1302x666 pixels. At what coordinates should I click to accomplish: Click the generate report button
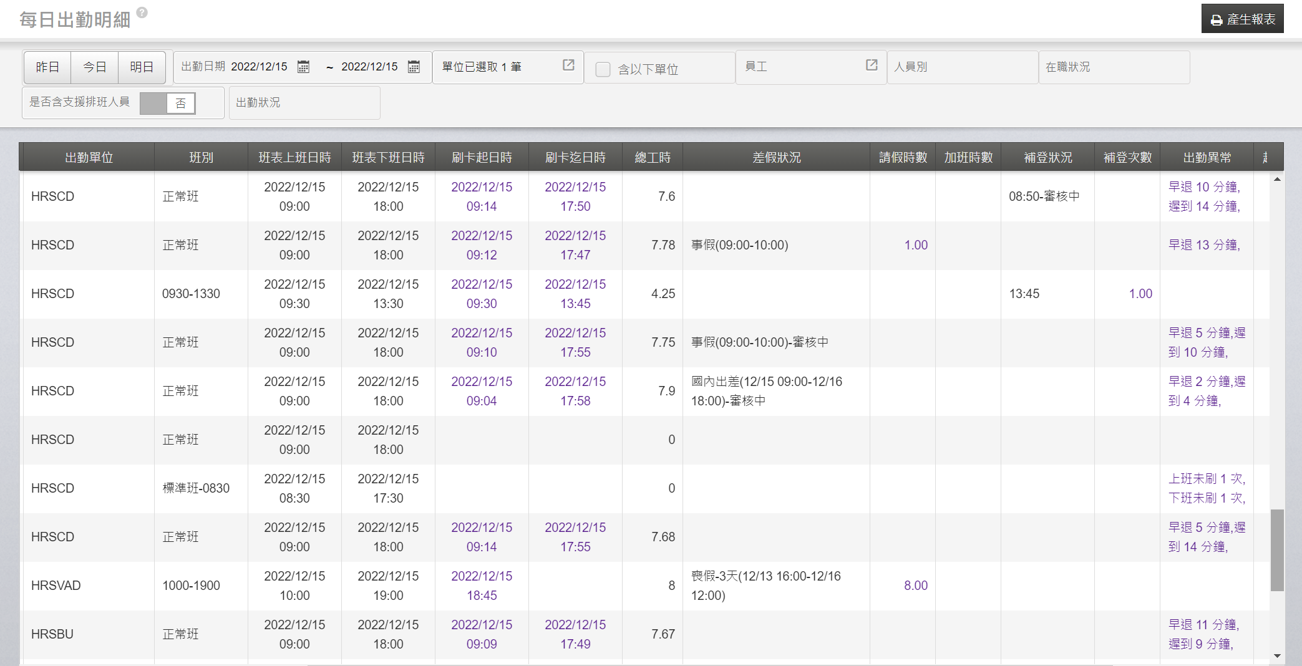click(1242, 19)
